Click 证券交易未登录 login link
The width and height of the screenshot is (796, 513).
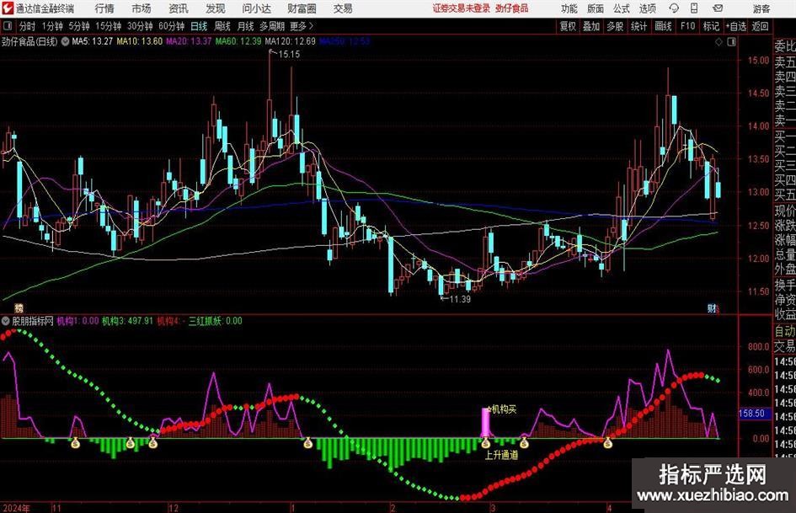coord(461,8)
